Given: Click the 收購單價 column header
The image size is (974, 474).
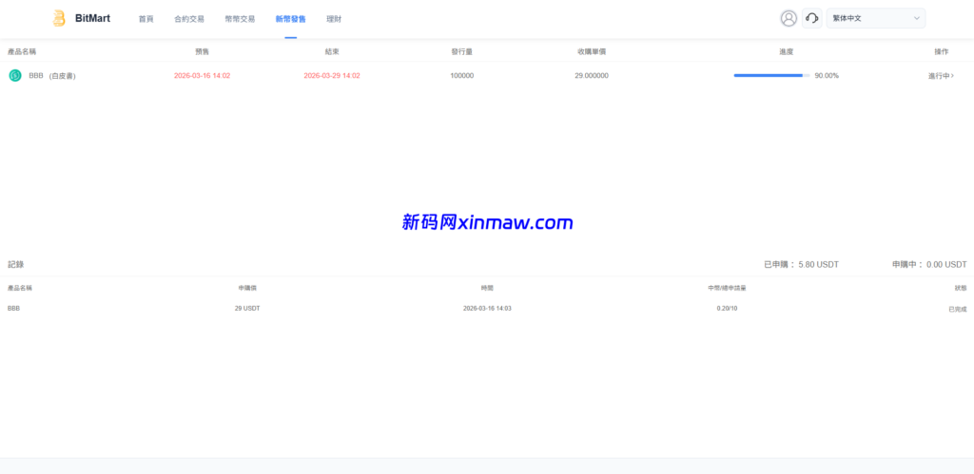Looking at the screenshot, I should 592,51.
